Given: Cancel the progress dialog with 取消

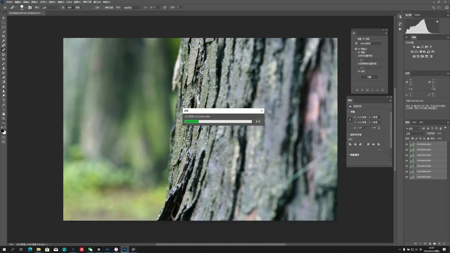Looking at the screenshot, I should (x=258, y=122).
